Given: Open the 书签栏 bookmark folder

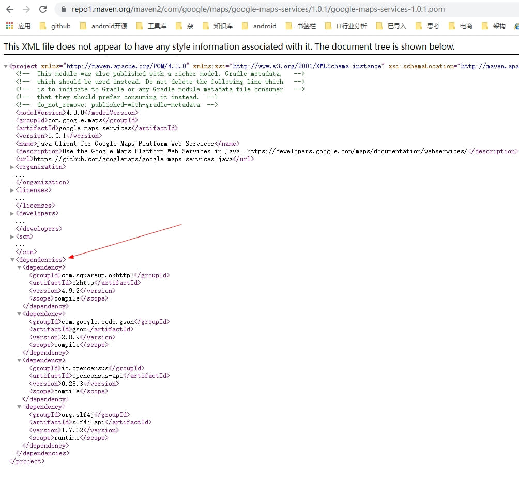Looking at the screenshot, I should [300, 26].
